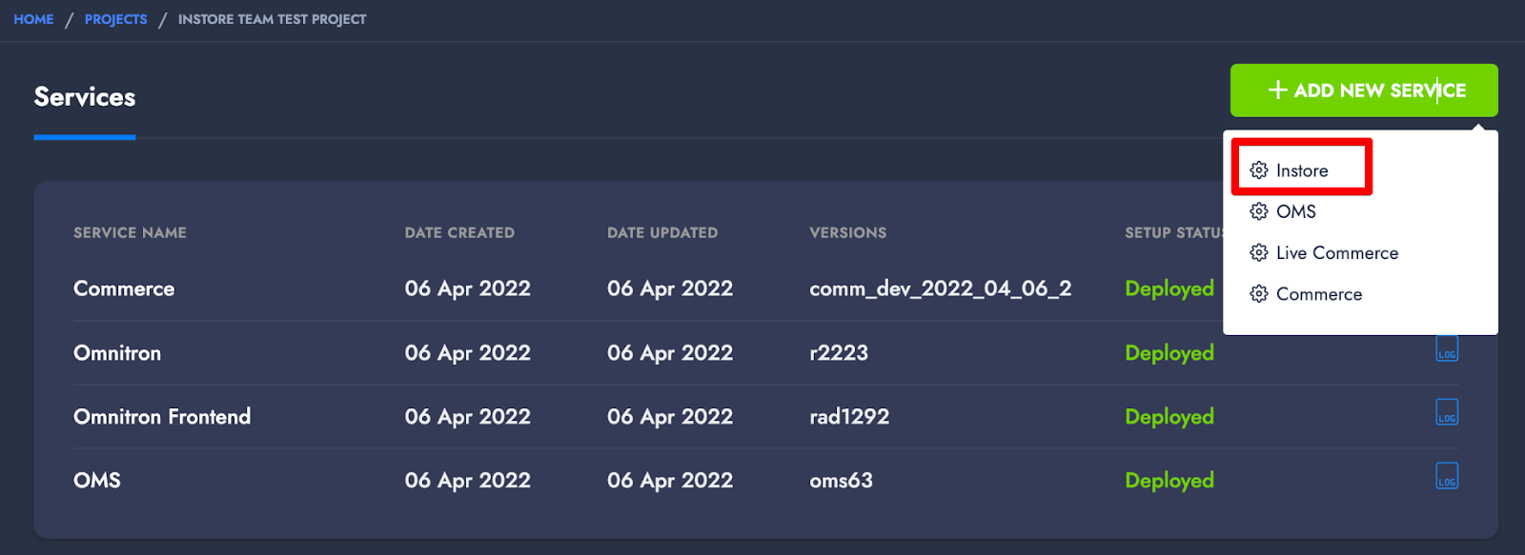This screenshot has width=1525, height=555.
Task: Open the Omnitron service name
Action: 117,353
